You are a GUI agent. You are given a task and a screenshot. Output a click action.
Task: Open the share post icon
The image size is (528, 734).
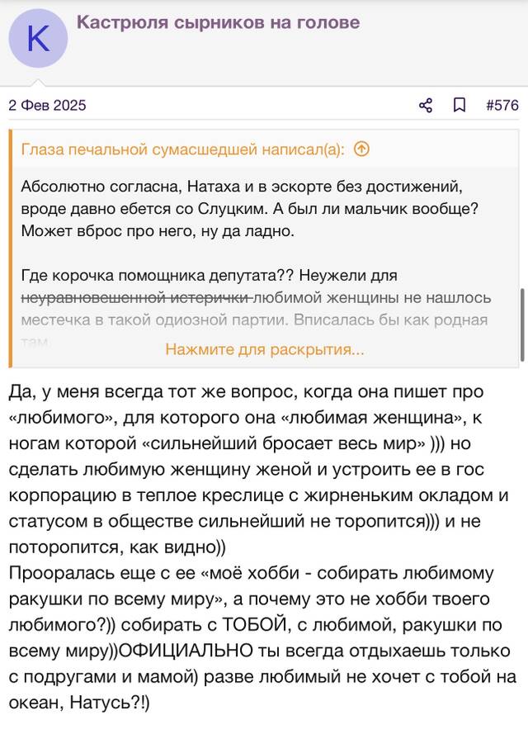pos(426,106)
